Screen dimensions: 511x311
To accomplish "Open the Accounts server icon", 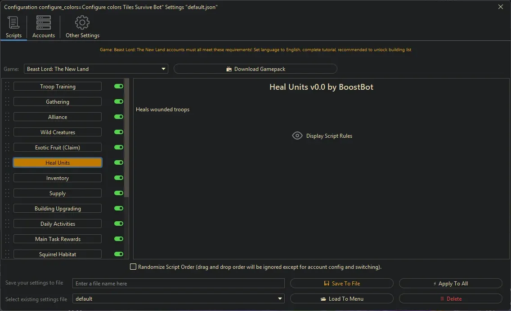I will pyautogui.click(x=44, y=22).
